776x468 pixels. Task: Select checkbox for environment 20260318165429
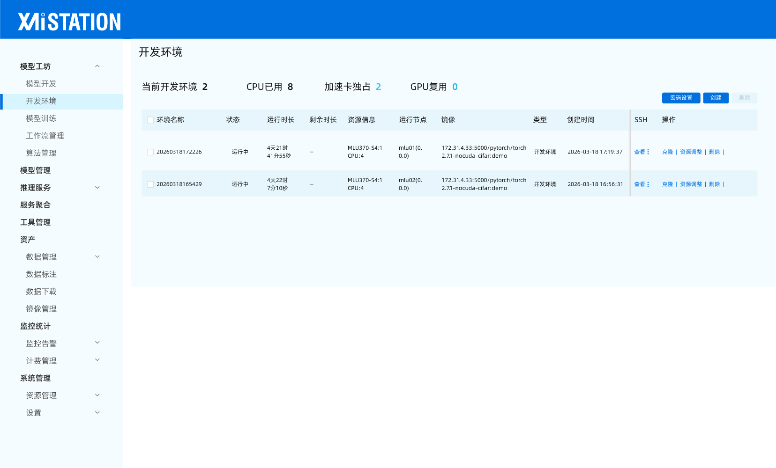150,184
